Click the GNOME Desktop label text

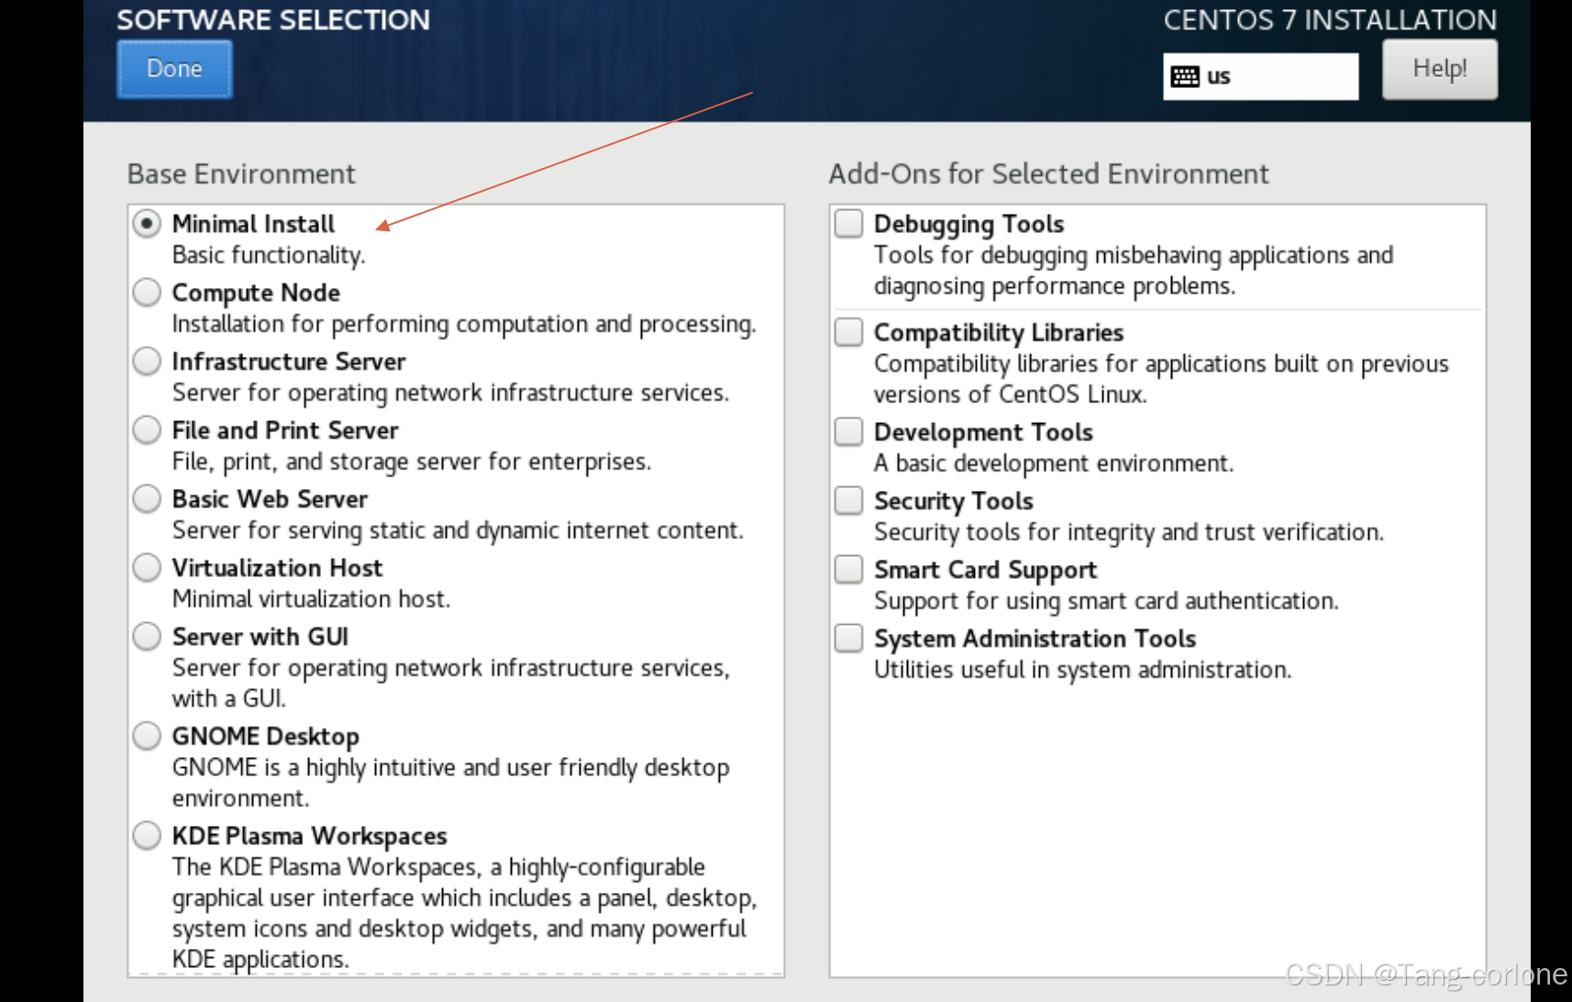[266, 736]
